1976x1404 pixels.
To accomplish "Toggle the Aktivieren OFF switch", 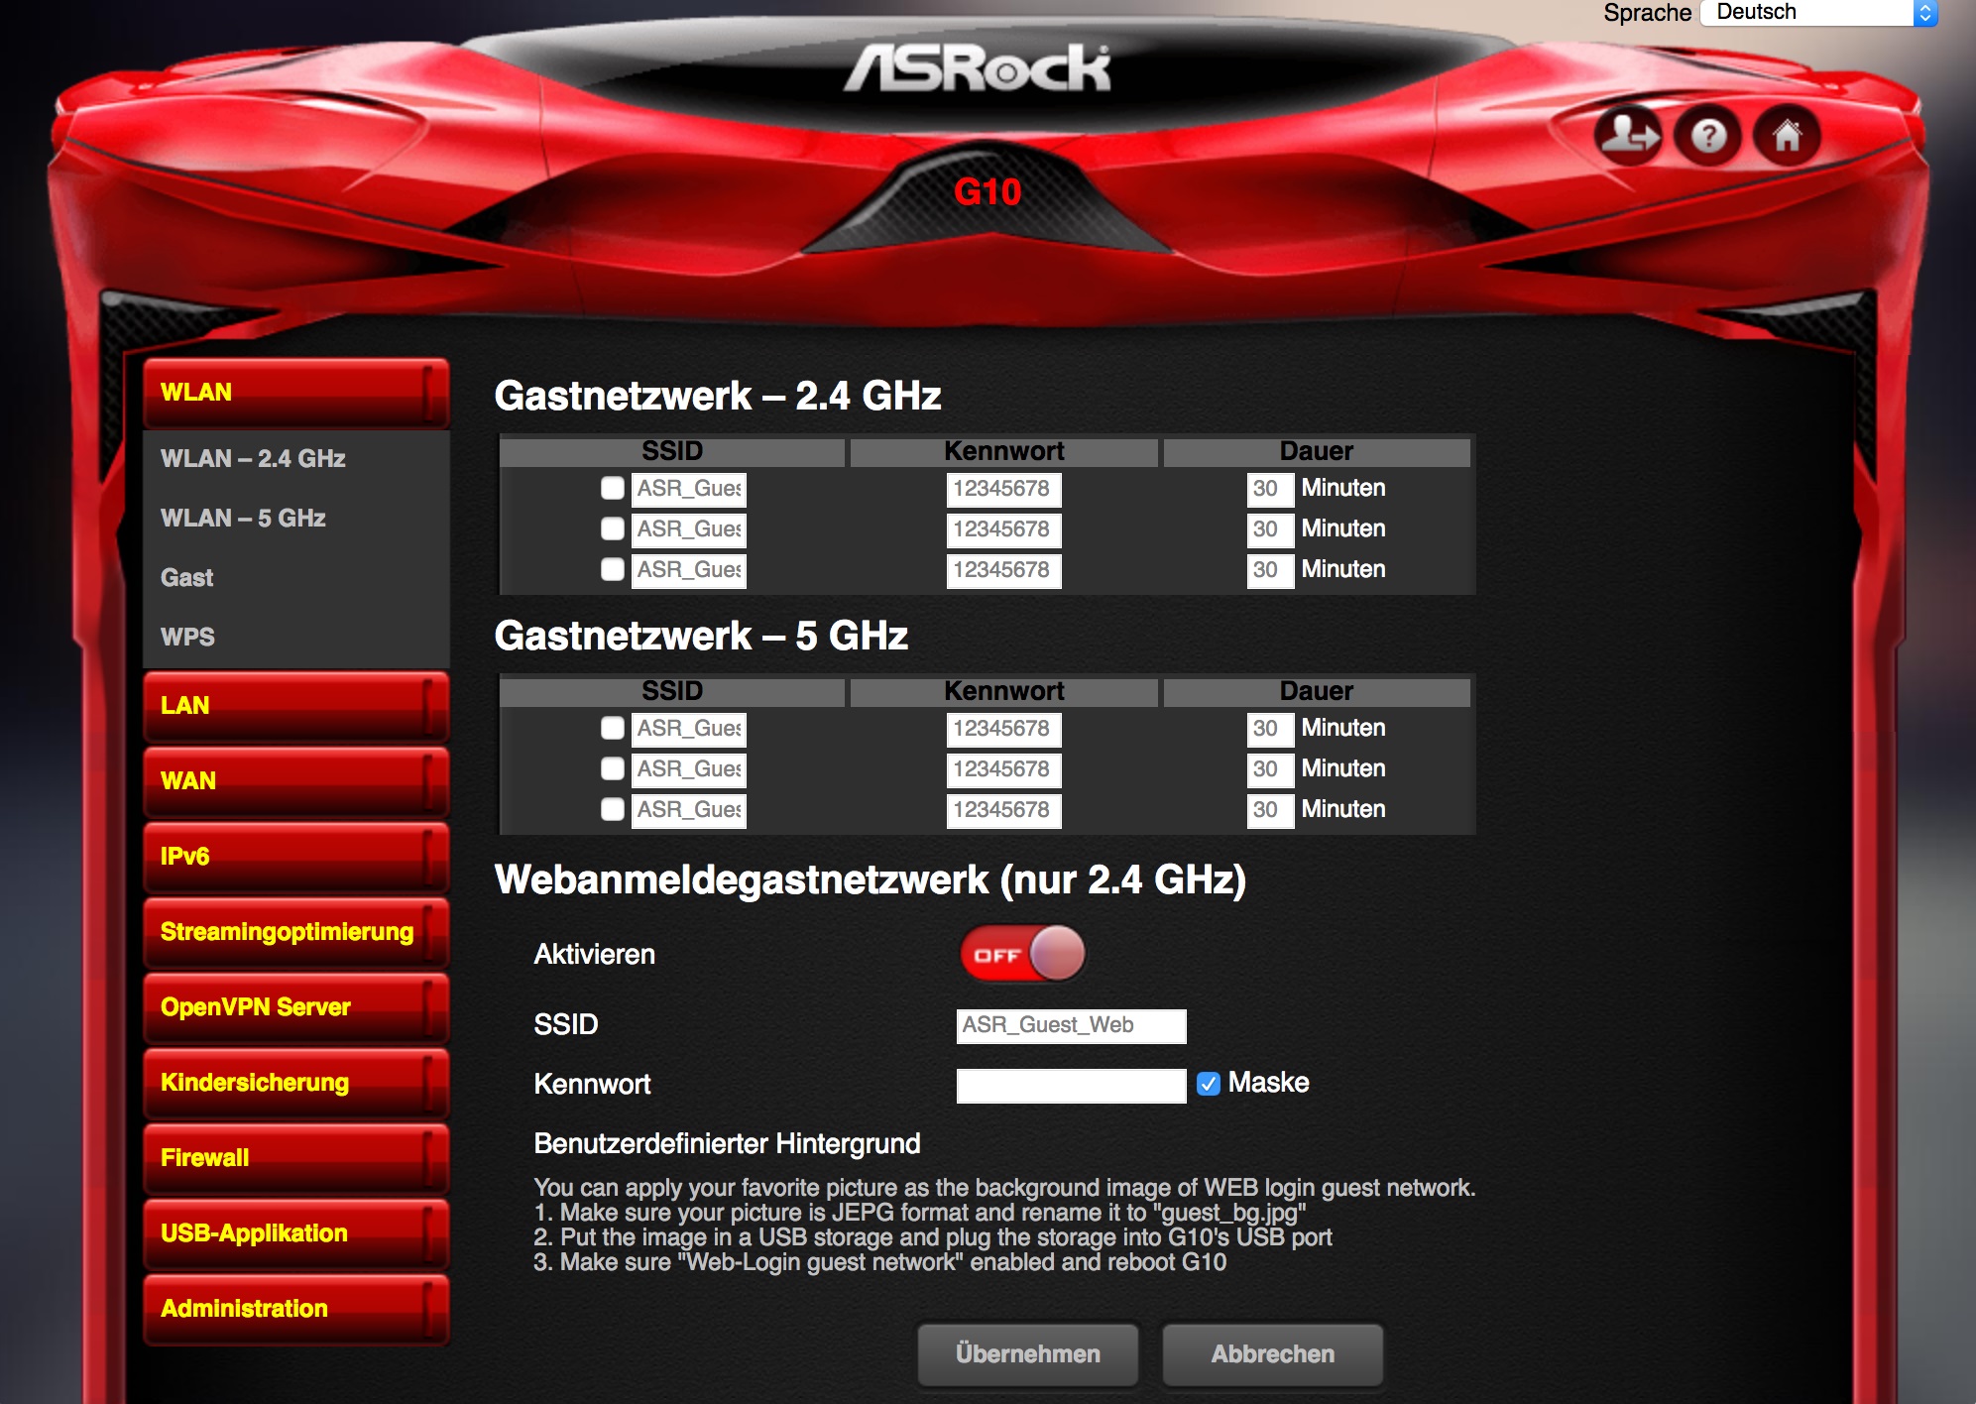I will [1022, 954].
